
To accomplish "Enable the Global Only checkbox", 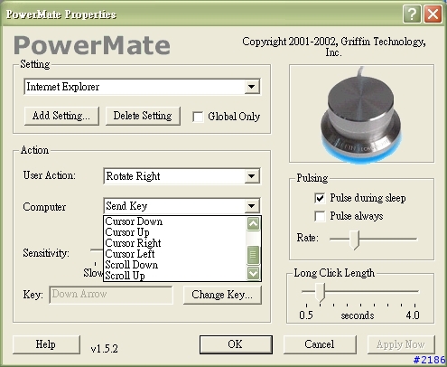I will [198, 117].
